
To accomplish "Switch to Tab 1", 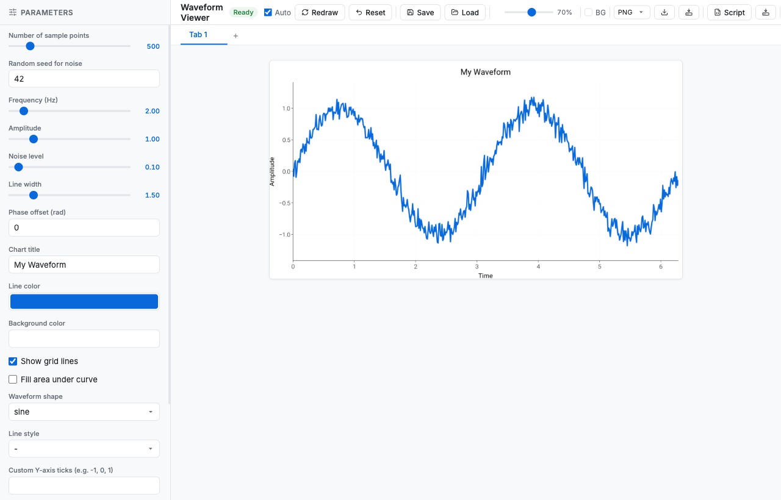I will coord(198,35).
